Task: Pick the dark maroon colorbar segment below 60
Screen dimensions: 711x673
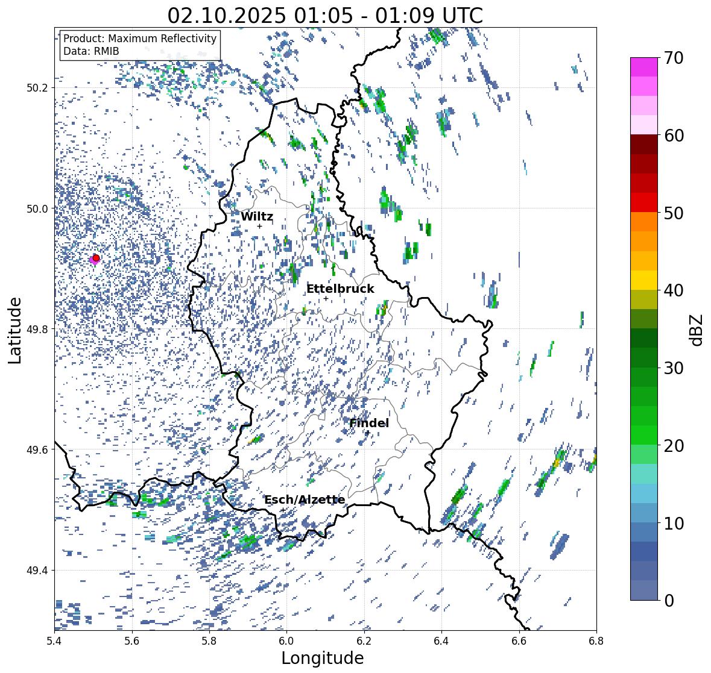Action: [x=644, y=145]
